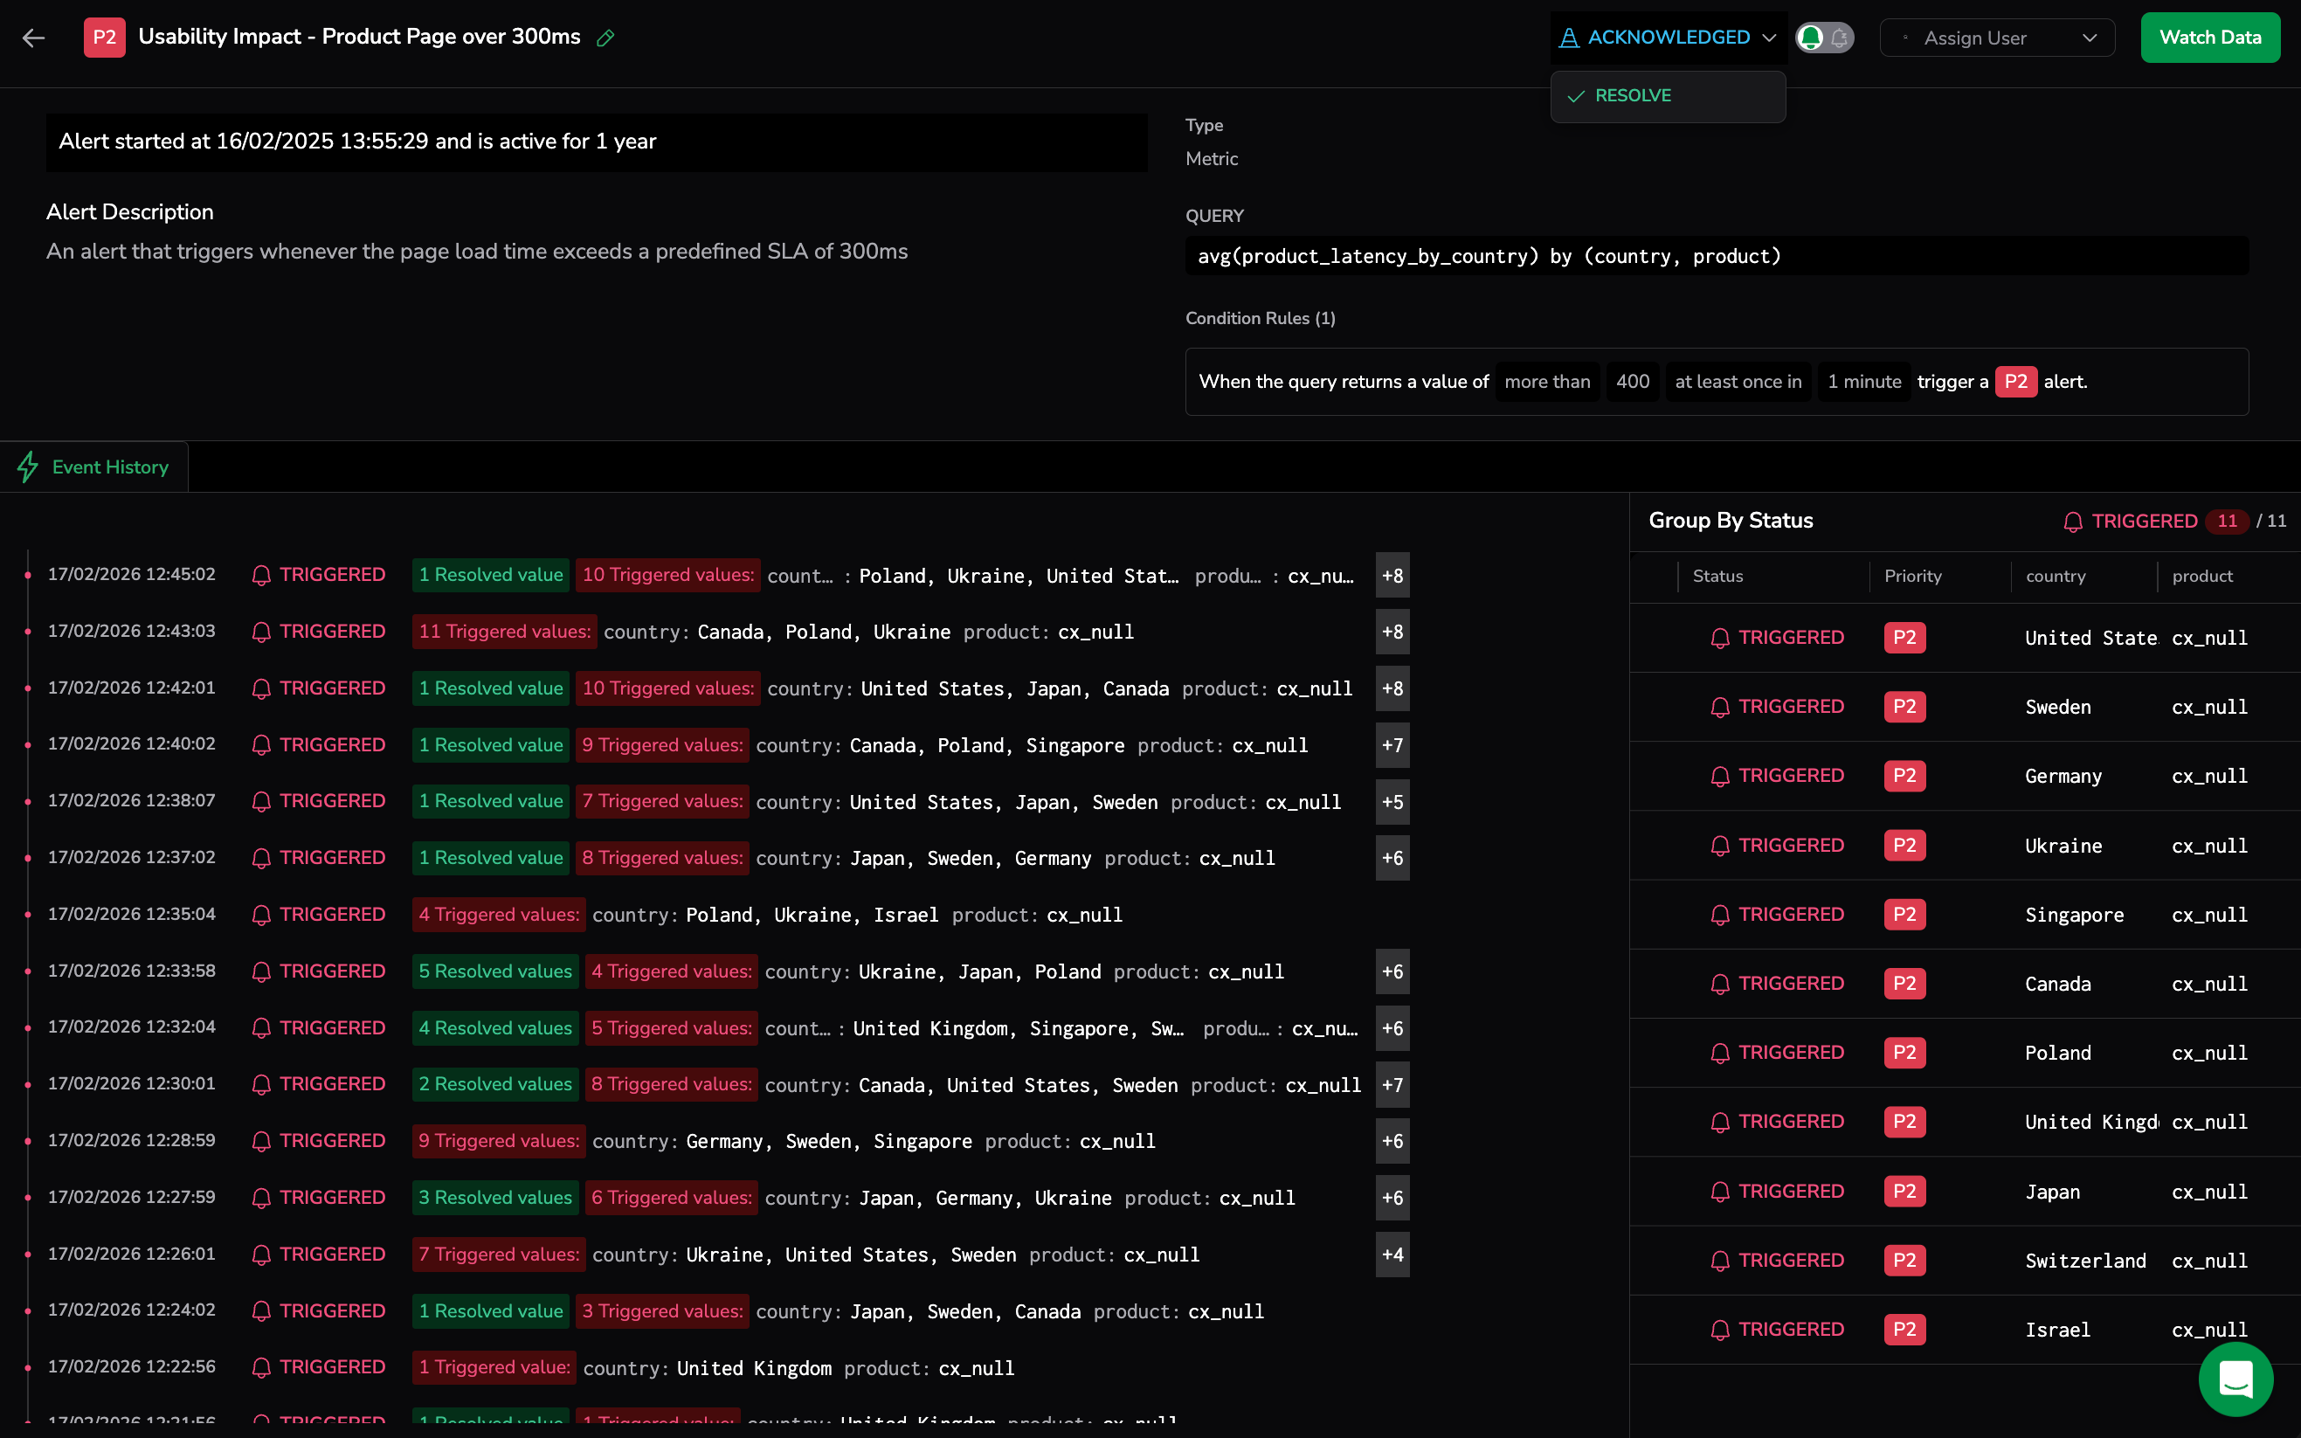Click the snooze bell side of the toggle
The height and width of the screenshot is (1438, 2301).
(x=1840, y=38)
